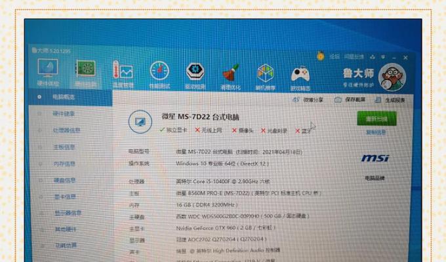Open 游戏精选 gamepad icon

pyautogui.click(x=300, y=78)
